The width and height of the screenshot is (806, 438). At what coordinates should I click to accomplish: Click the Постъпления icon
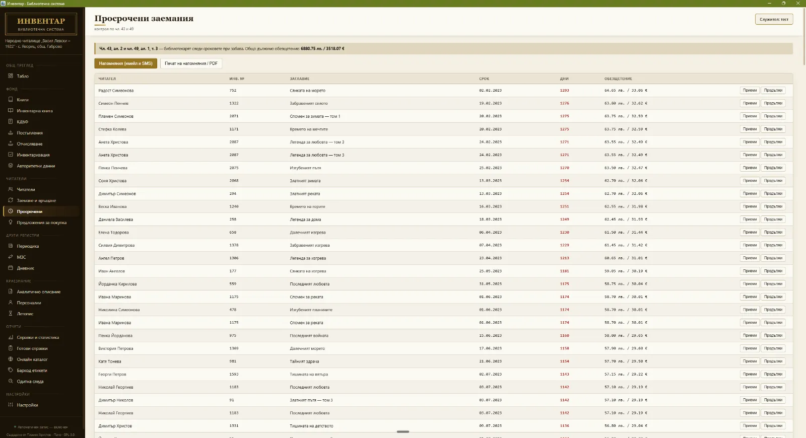[x=11, y=133]
